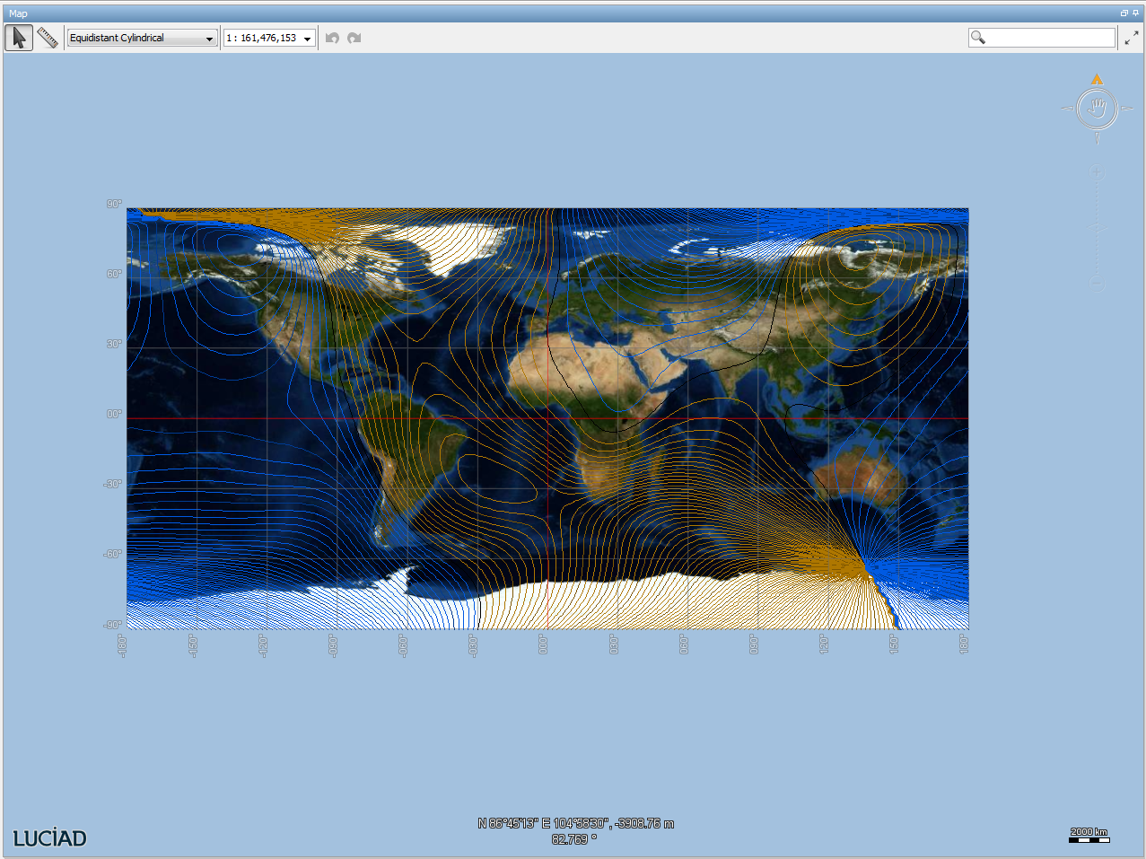Image resolution: width=1146 pixels, height=859 pixels.
Task: Open the Equidistant Cylindrical projection dropdown
Action: coord(142,38)
